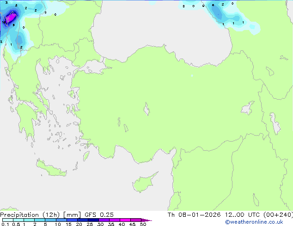
Task: Click the legend value label '50'
Action: click(143, 224)
